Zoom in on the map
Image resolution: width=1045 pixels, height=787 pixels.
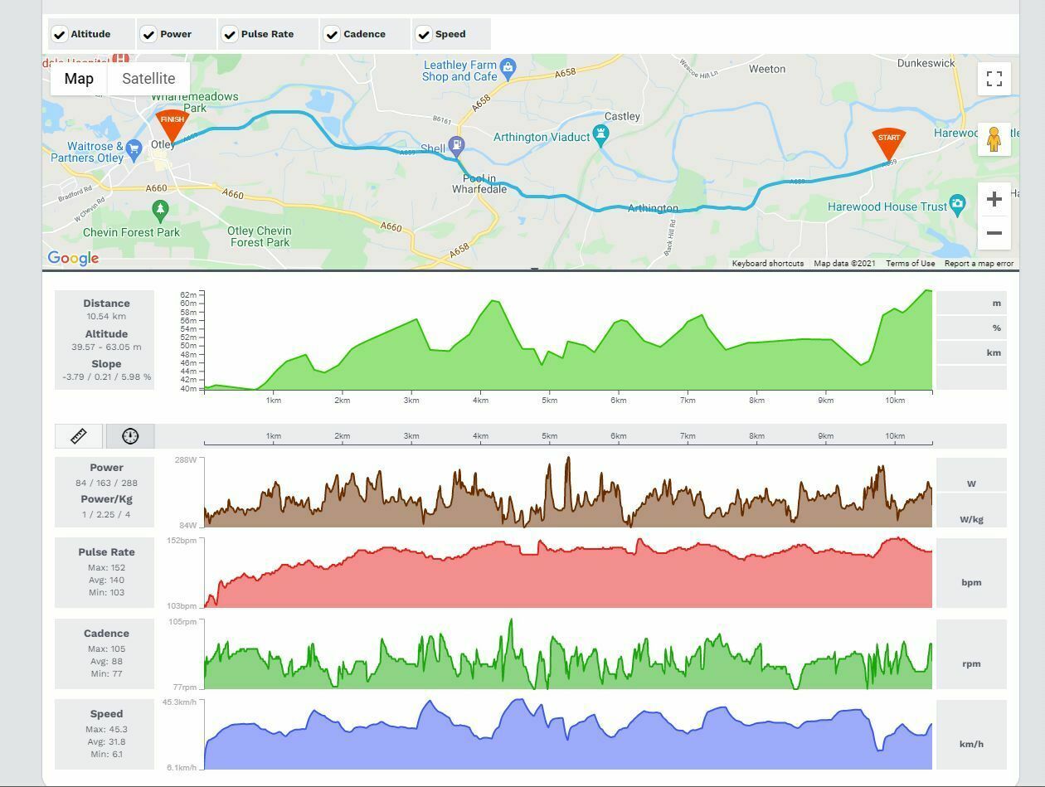pyautogui.click(x=994, y=199)
